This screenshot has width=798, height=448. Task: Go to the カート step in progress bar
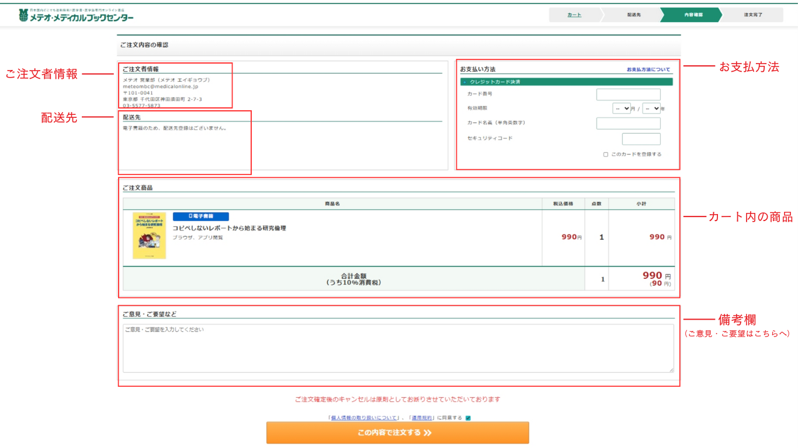pos(574,15)
